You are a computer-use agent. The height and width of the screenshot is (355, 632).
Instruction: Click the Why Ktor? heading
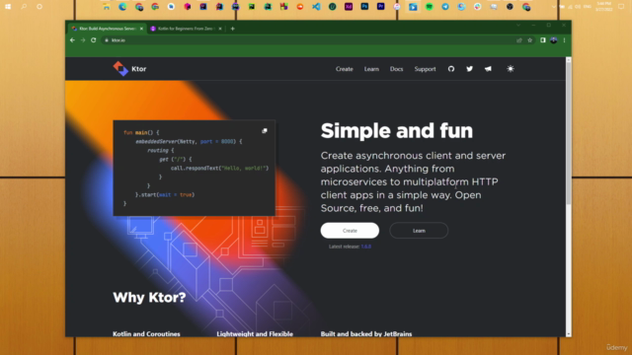[149, 298]
